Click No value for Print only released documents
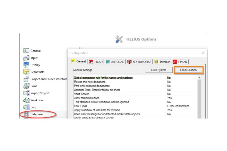 point(169,86)
